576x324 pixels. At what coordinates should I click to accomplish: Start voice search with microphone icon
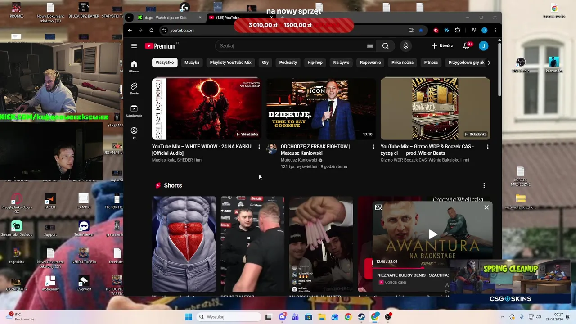tap(405, 46)
